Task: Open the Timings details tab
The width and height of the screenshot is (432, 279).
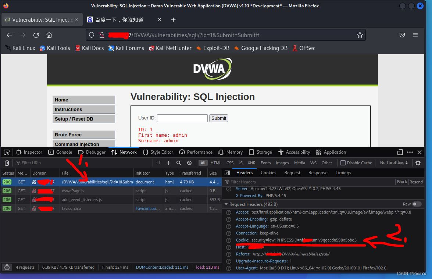Action: 343,173
